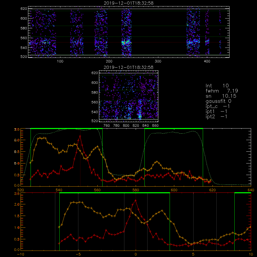Click x-axis label 0 on bottom plot
This screenshot has width=257, height=257.
click(136, 254)
